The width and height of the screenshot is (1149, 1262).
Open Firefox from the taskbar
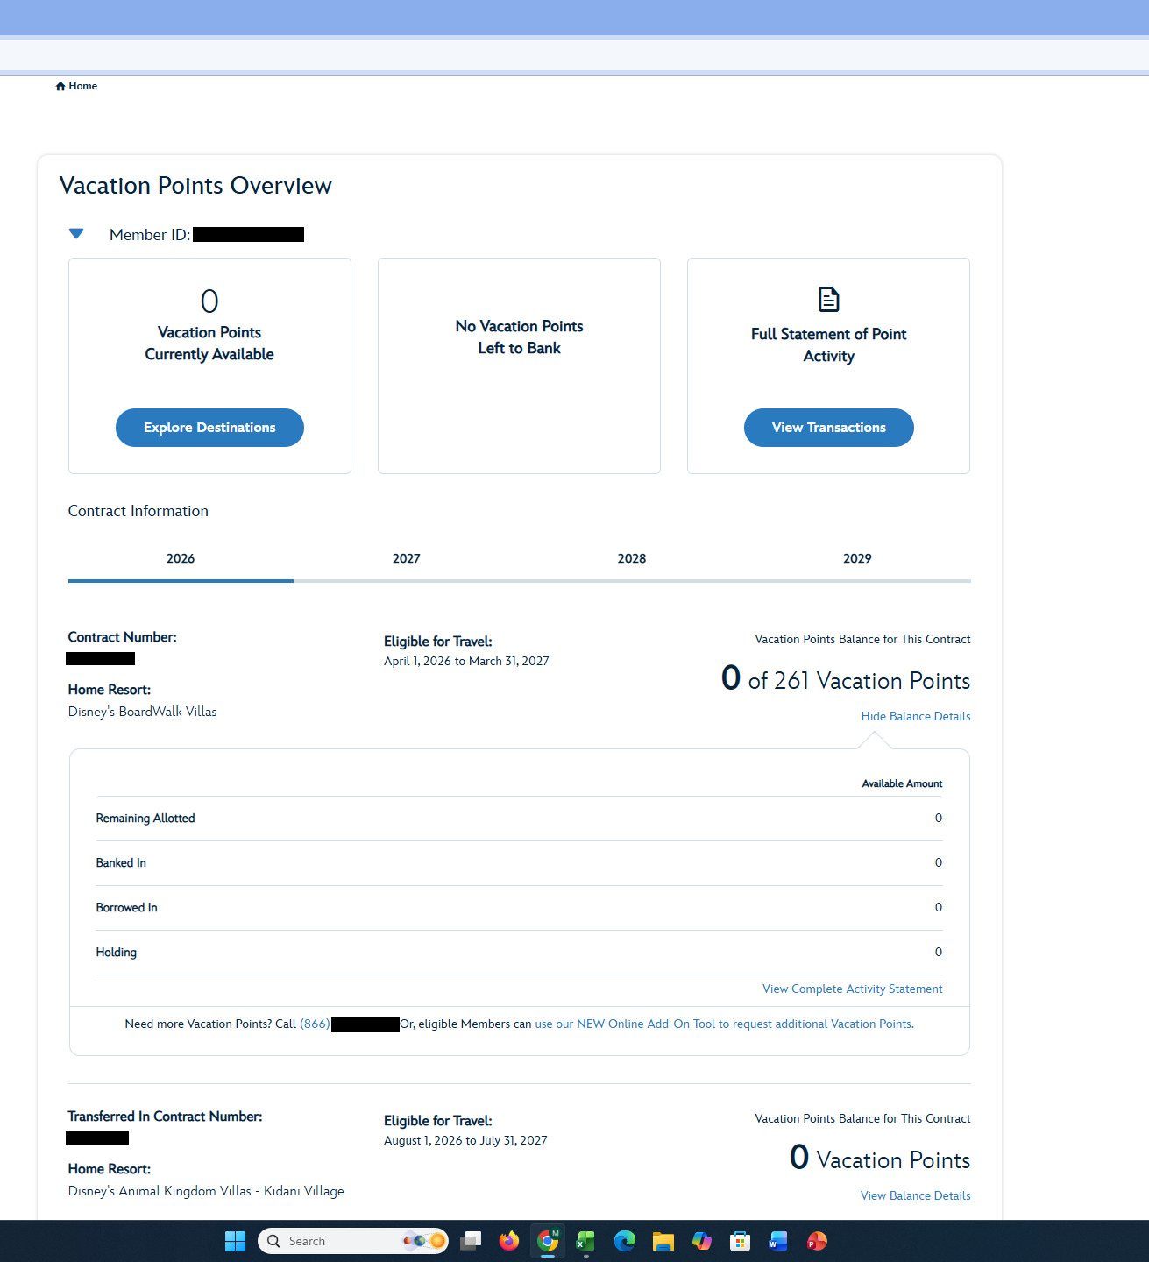[x=509, y=1241]
